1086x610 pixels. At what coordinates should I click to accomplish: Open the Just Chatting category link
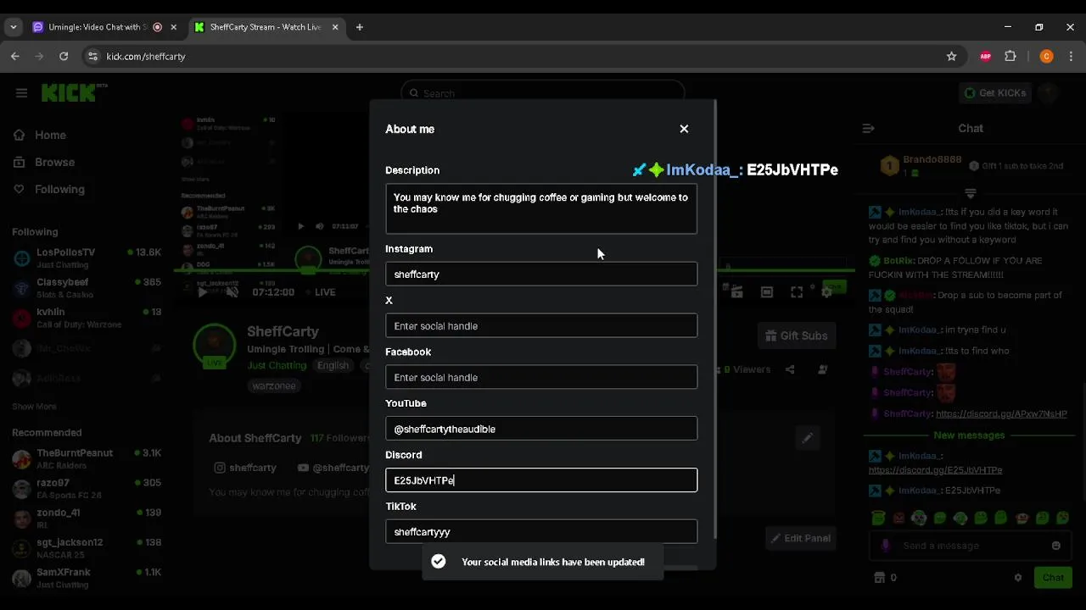277,365
